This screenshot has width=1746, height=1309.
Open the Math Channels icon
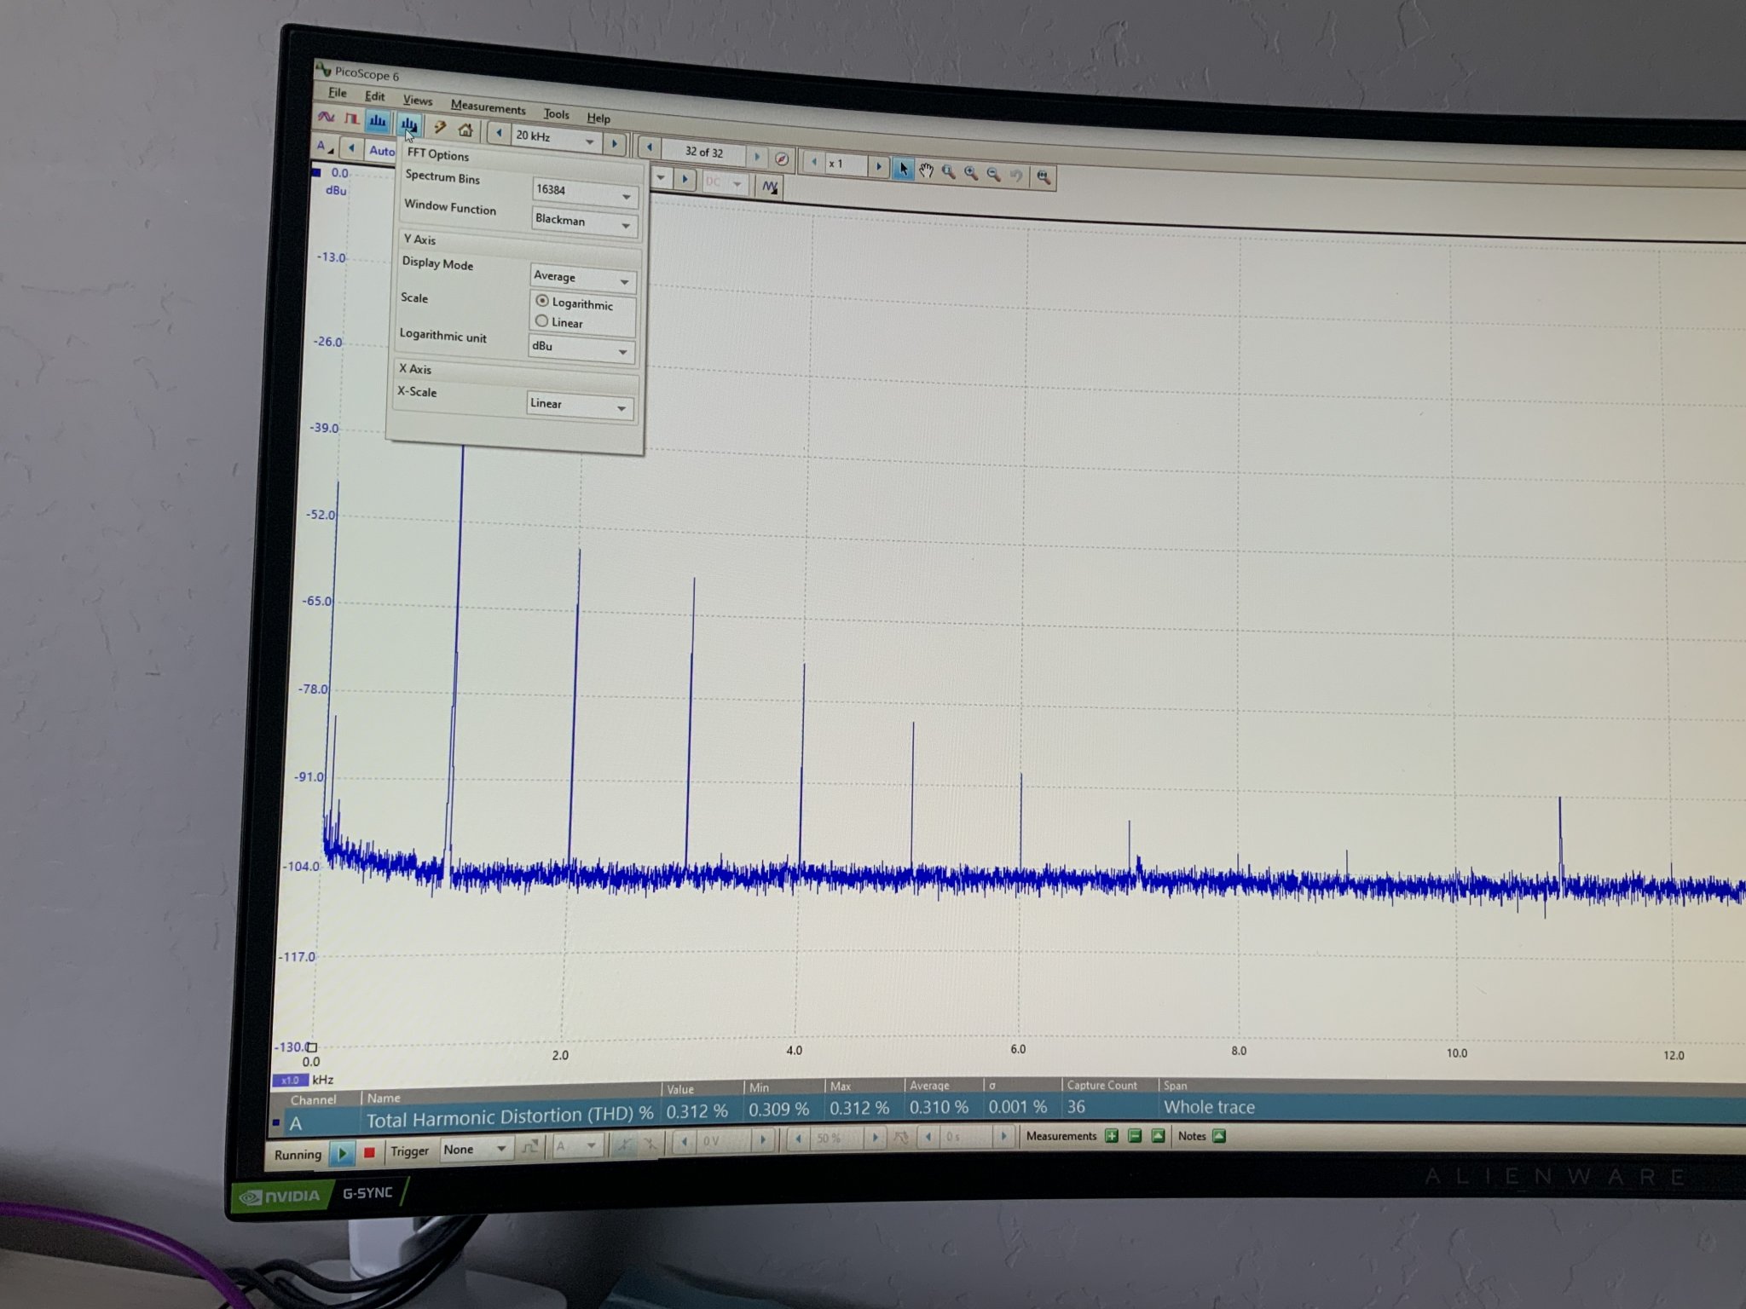(x=770, y=186)
